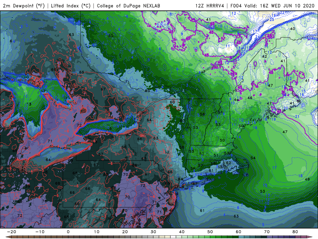This screenshot has height=239, width=318.
Task: Click the "80" tick label under the color scale
Action: 295,232
